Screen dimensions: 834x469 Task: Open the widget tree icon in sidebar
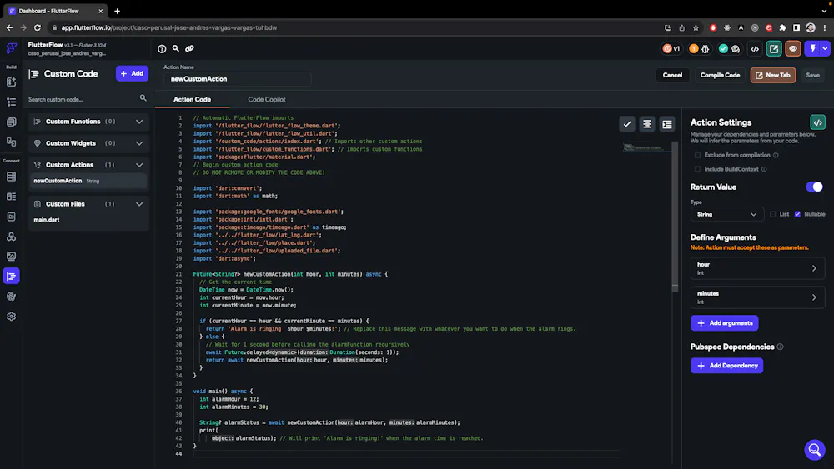click(11, 102)
